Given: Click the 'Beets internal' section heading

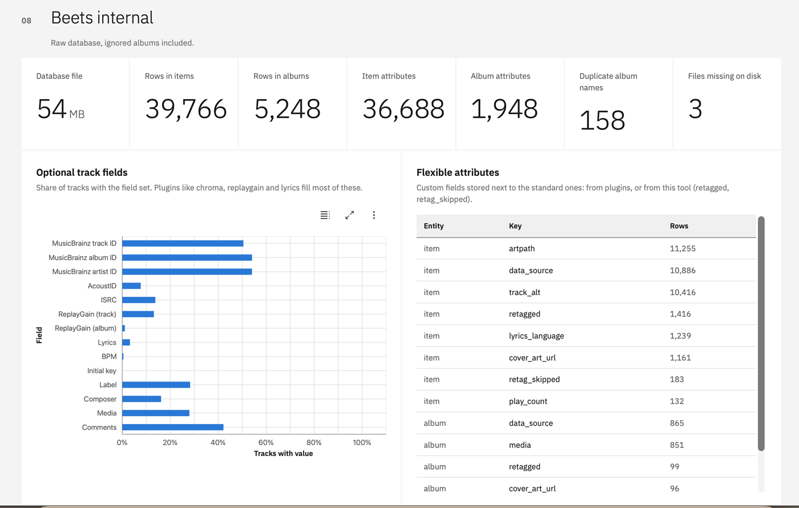Looking at the screenshot, I should (x=102, y=18).
